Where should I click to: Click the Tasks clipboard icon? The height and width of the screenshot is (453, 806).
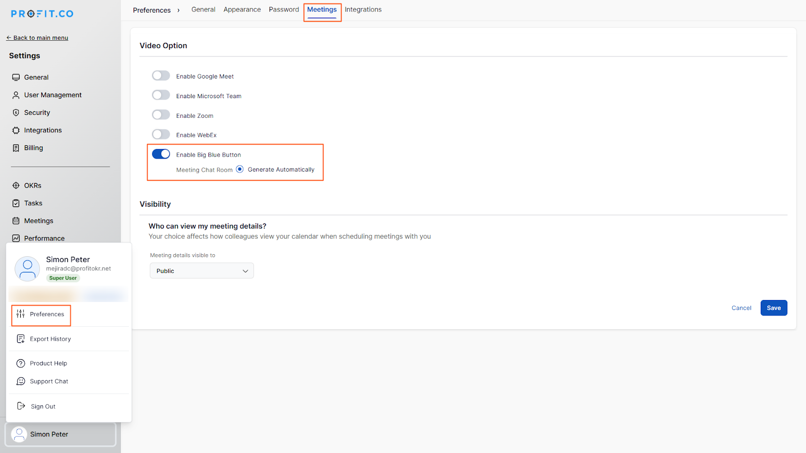(16, 203)
